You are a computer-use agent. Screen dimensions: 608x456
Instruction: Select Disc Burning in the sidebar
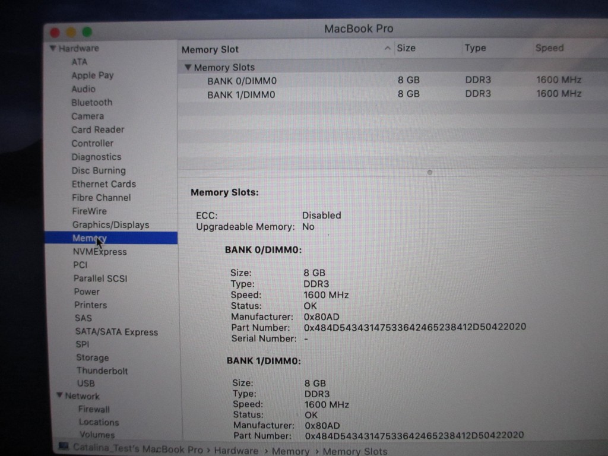coord(99,170)
